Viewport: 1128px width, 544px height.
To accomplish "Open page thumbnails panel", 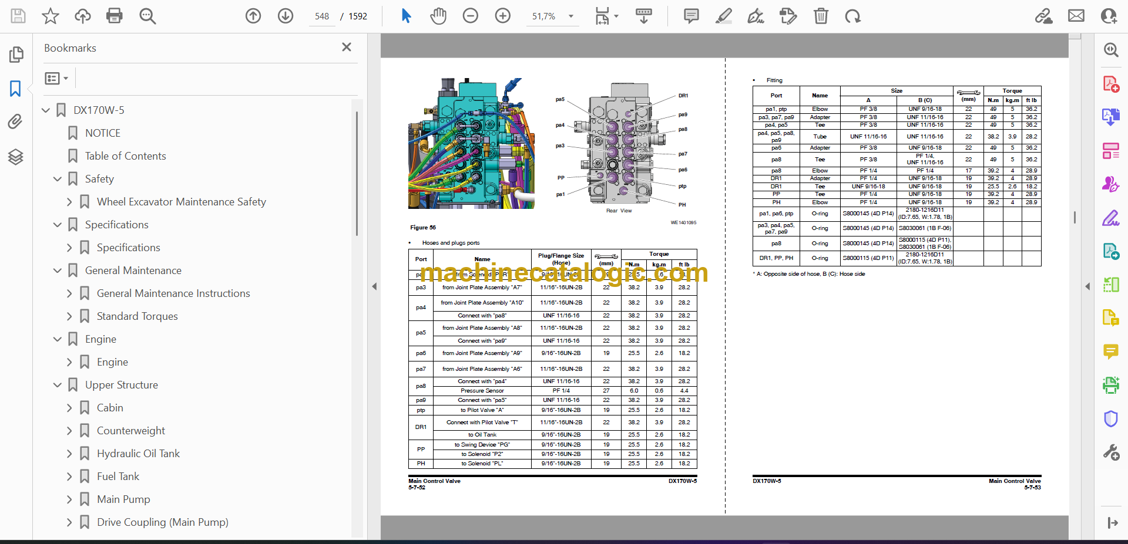I will [16, 55].
